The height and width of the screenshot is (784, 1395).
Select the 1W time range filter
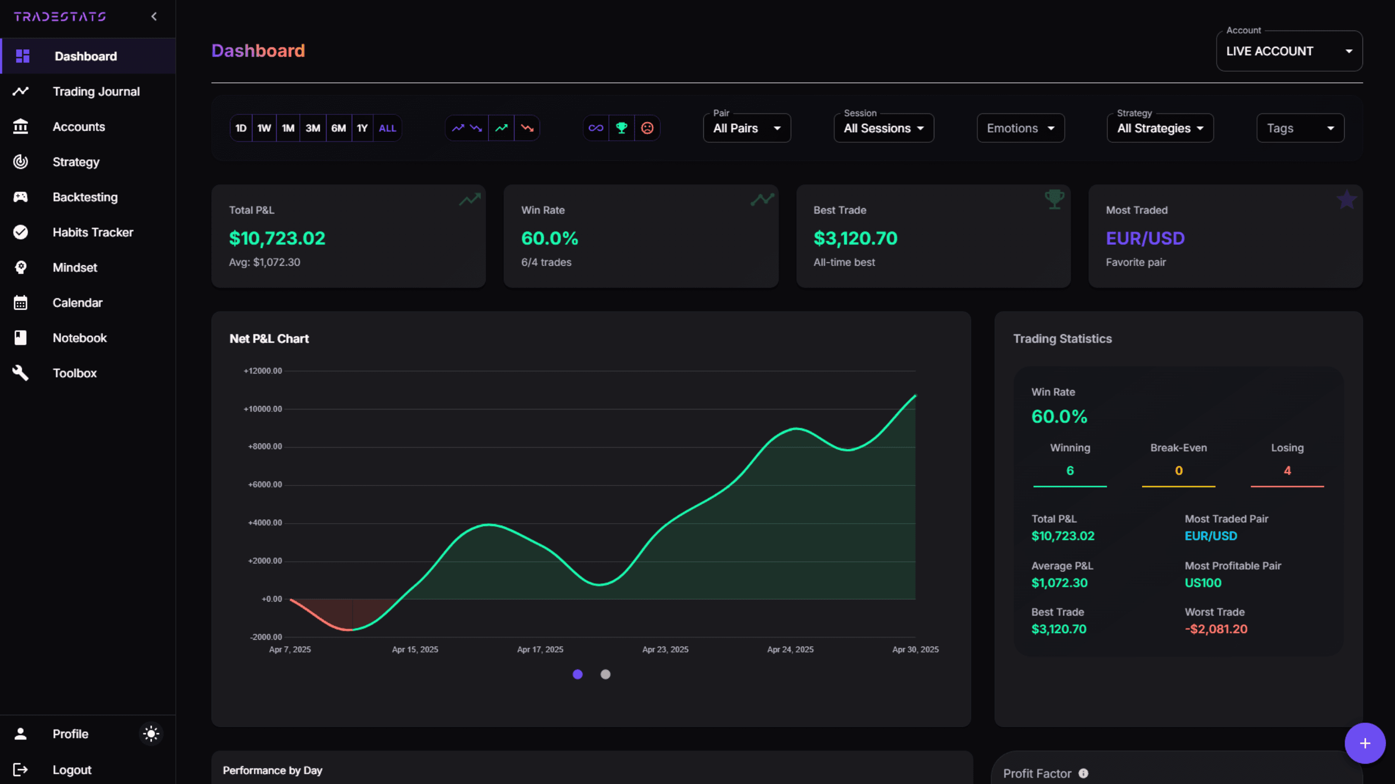(x=264, y=128)
